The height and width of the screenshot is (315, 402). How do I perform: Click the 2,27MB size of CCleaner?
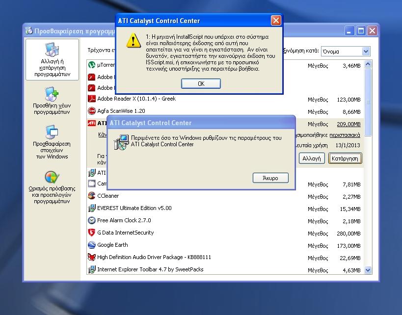point(351,197)
